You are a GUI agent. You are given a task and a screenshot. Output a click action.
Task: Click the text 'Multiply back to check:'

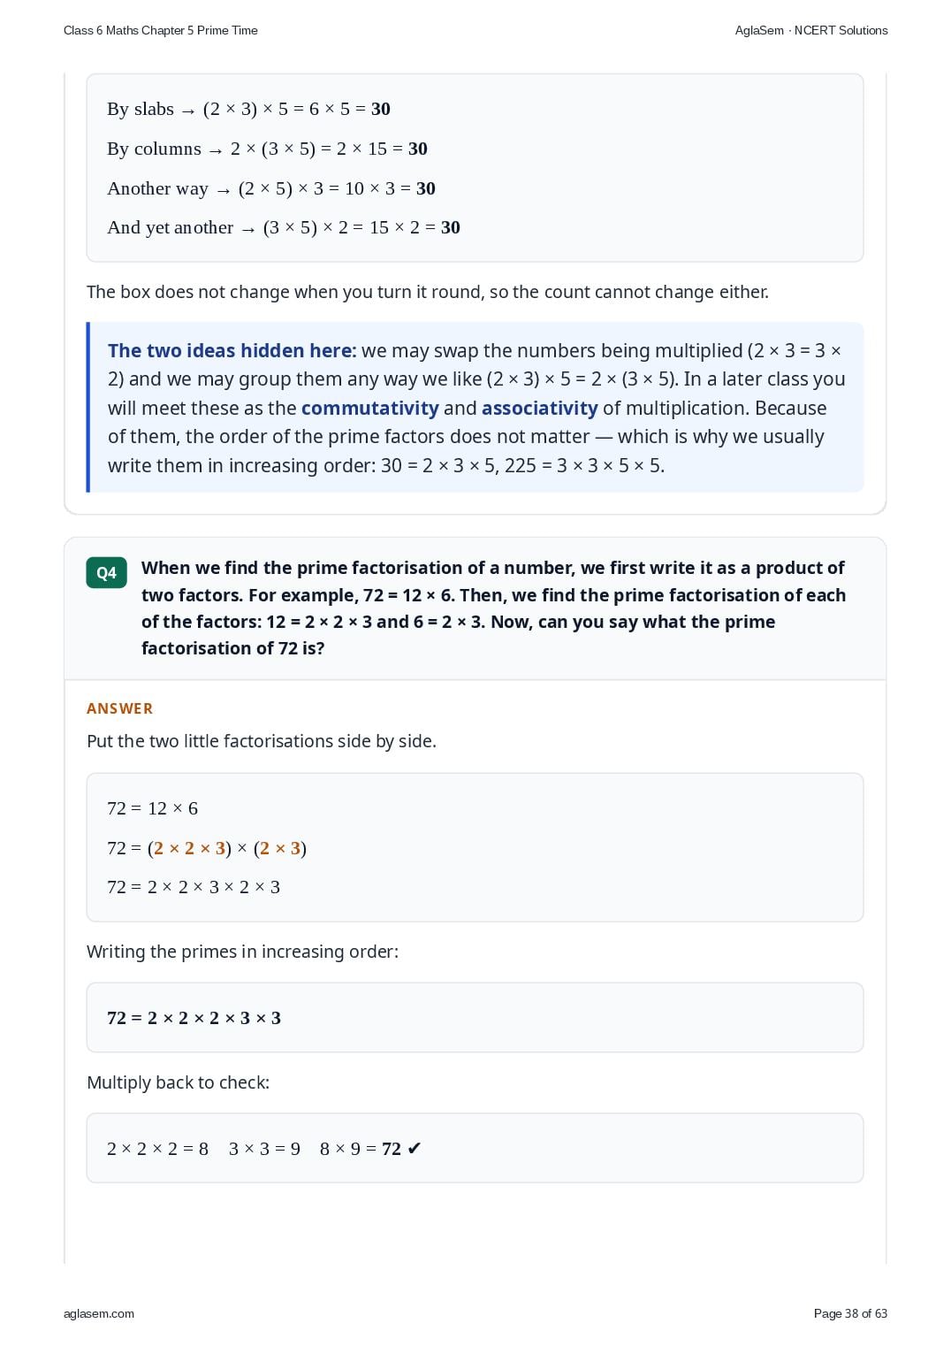(178, 1082)
